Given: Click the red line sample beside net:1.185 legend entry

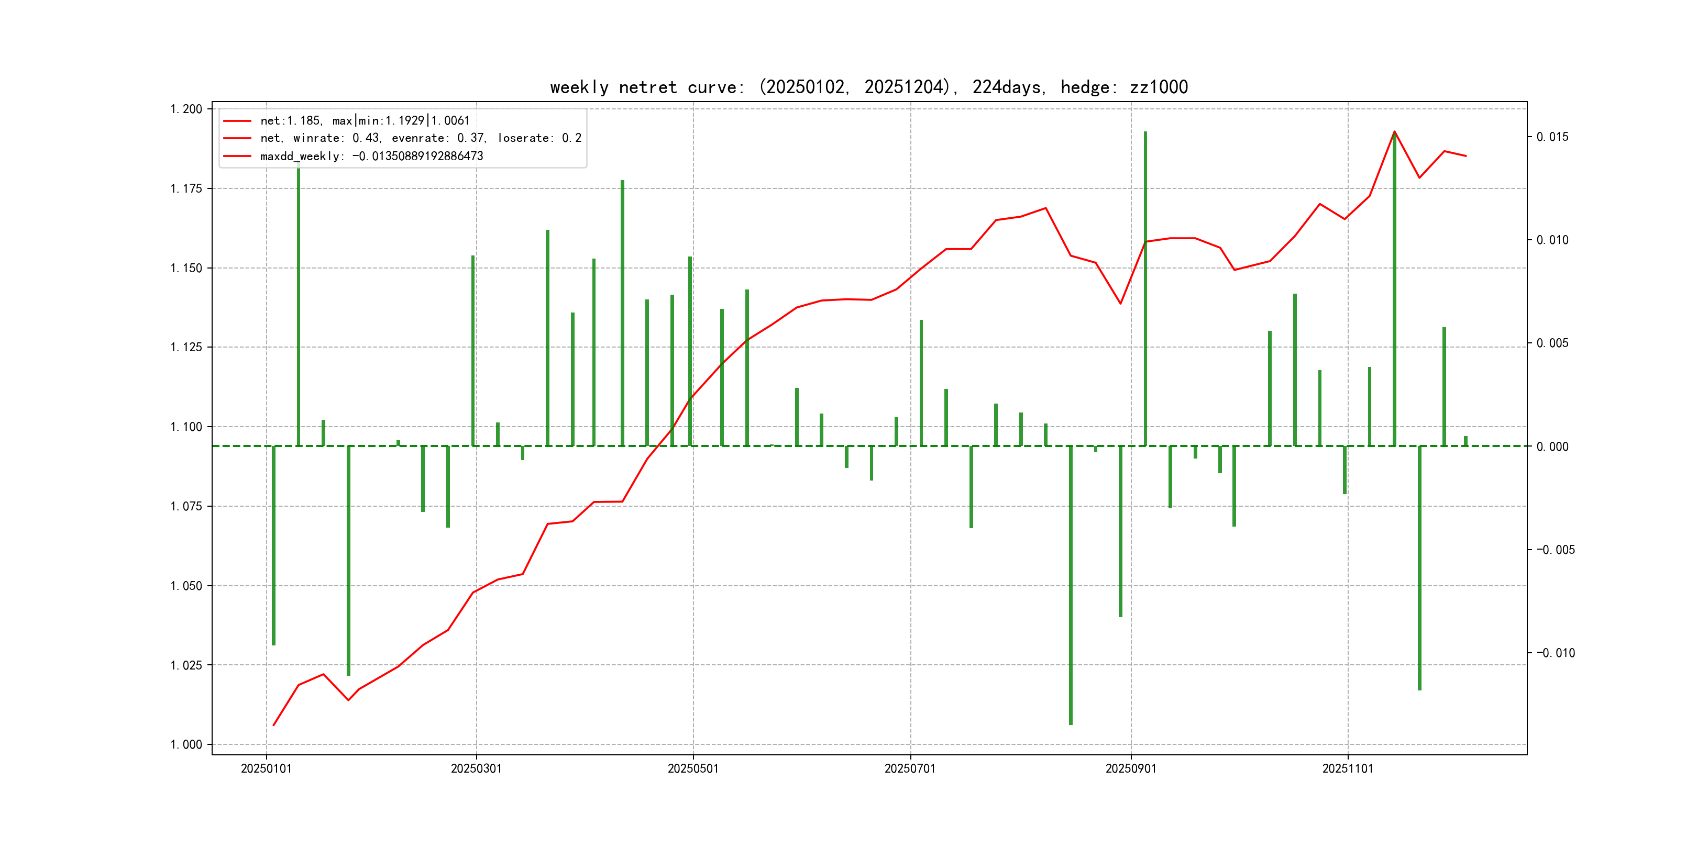Looking at the screenshot, I should [x=237, y=121].
